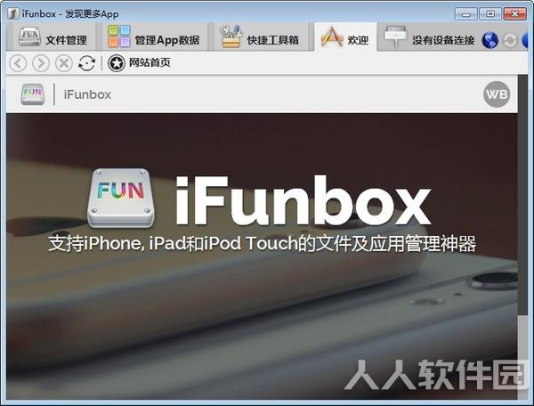Maximize the iFunbox window
The width and height of the screenshot is (534, 406).
(x=490, y=14)
